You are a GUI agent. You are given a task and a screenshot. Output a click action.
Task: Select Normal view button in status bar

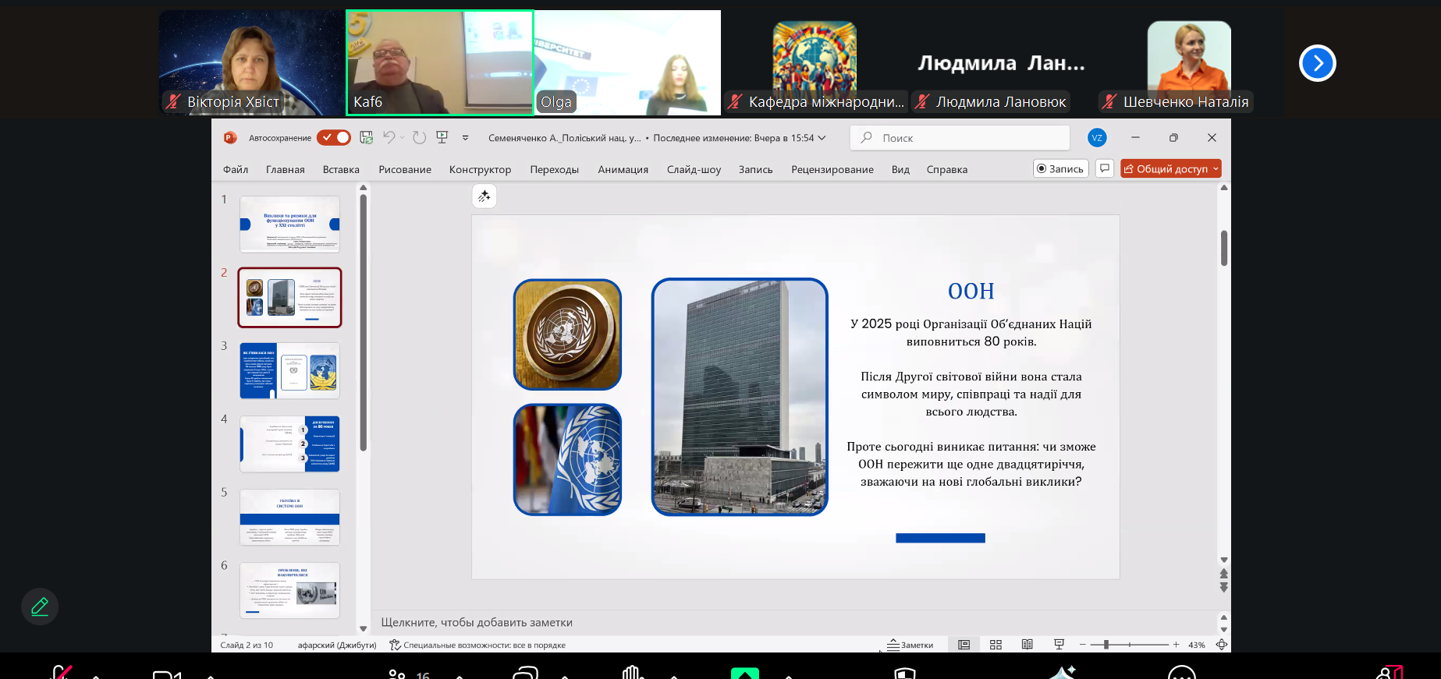coord(964,645)
